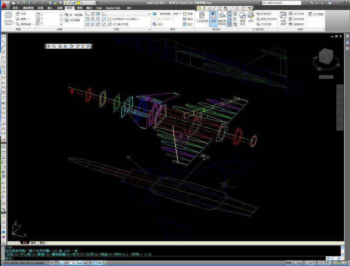The height and width of the screenshot is (266, 350).
Task: Open the 在原點展示 UCS 圖示 dropdown
Action: coord(123,19)
